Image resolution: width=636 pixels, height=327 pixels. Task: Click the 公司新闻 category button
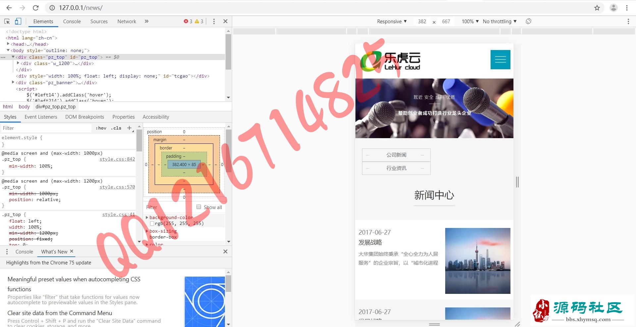pos(396,155)
